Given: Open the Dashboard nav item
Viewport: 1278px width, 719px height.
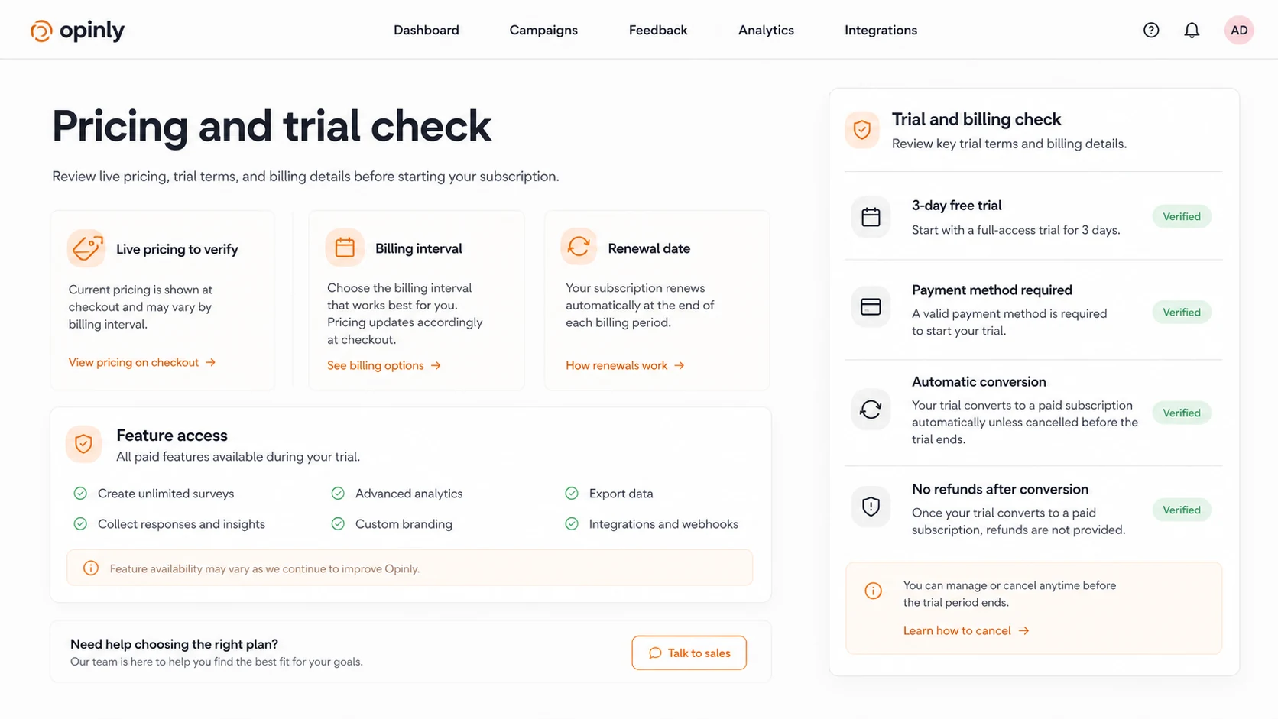Looking at the screenshot, I should 427,31.
